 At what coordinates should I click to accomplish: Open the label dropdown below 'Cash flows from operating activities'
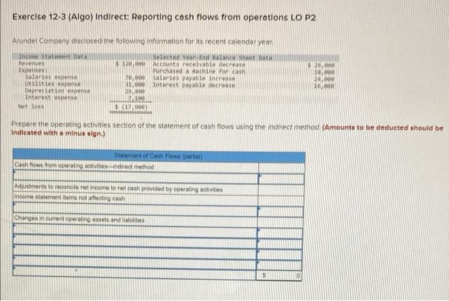(135, 177)
